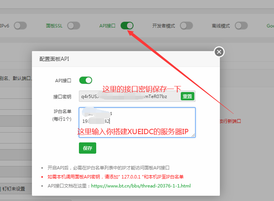The width and height of the screenshot is (274, 201).
Task: Click the 钉钉未设置 text at bottom left
Action: click(14, 189)
